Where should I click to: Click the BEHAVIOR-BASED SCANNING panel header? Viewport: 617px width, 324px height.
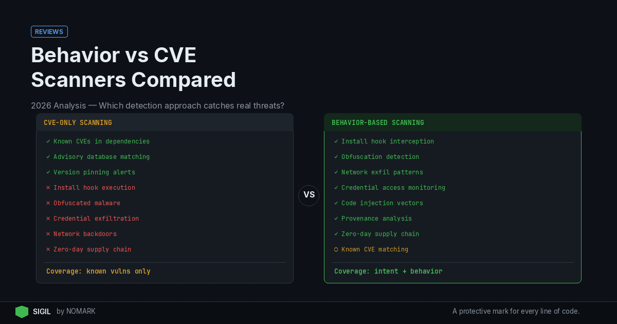coord(452,122)
